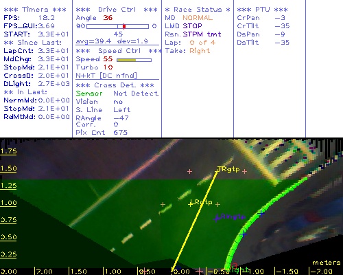This screenshot has height=275, width=343.
Task: Click the pink cross right of TRgtp
Action: [244, 171]
